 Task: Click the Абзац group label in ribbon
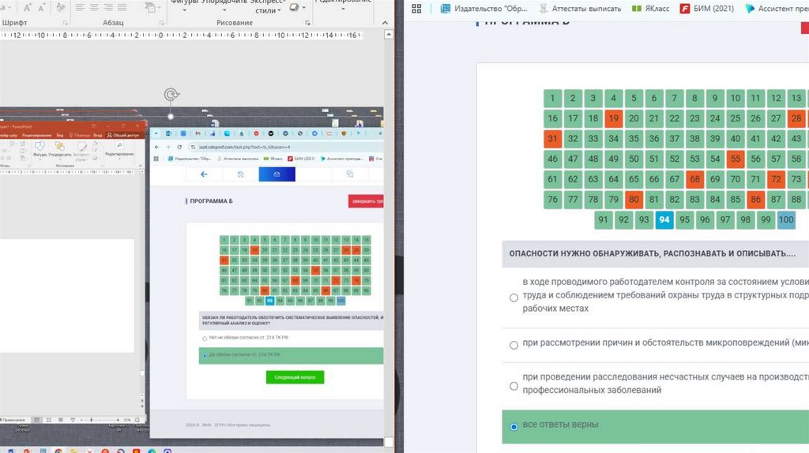coord(113,23)
